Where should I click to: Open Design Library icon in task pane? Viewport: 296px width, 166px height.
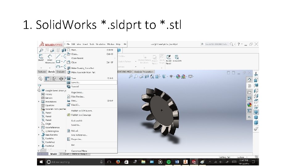pyautogui.click(x=249, y=86)
